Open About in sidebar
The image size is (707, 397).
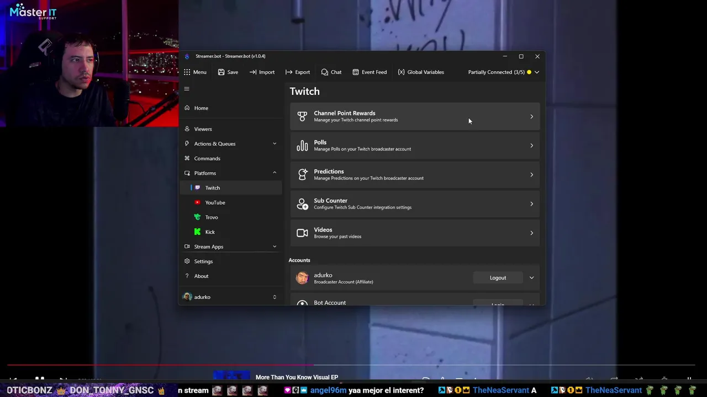tap(231, 276)
